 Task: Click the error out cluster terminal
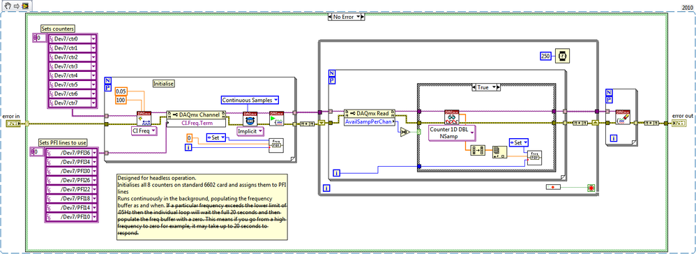click(x=679, y=123)
